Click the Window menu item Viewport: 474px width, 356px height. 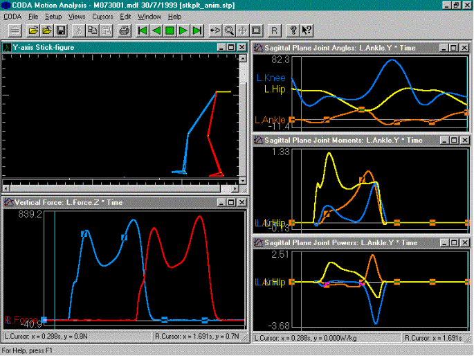(149, 16)
